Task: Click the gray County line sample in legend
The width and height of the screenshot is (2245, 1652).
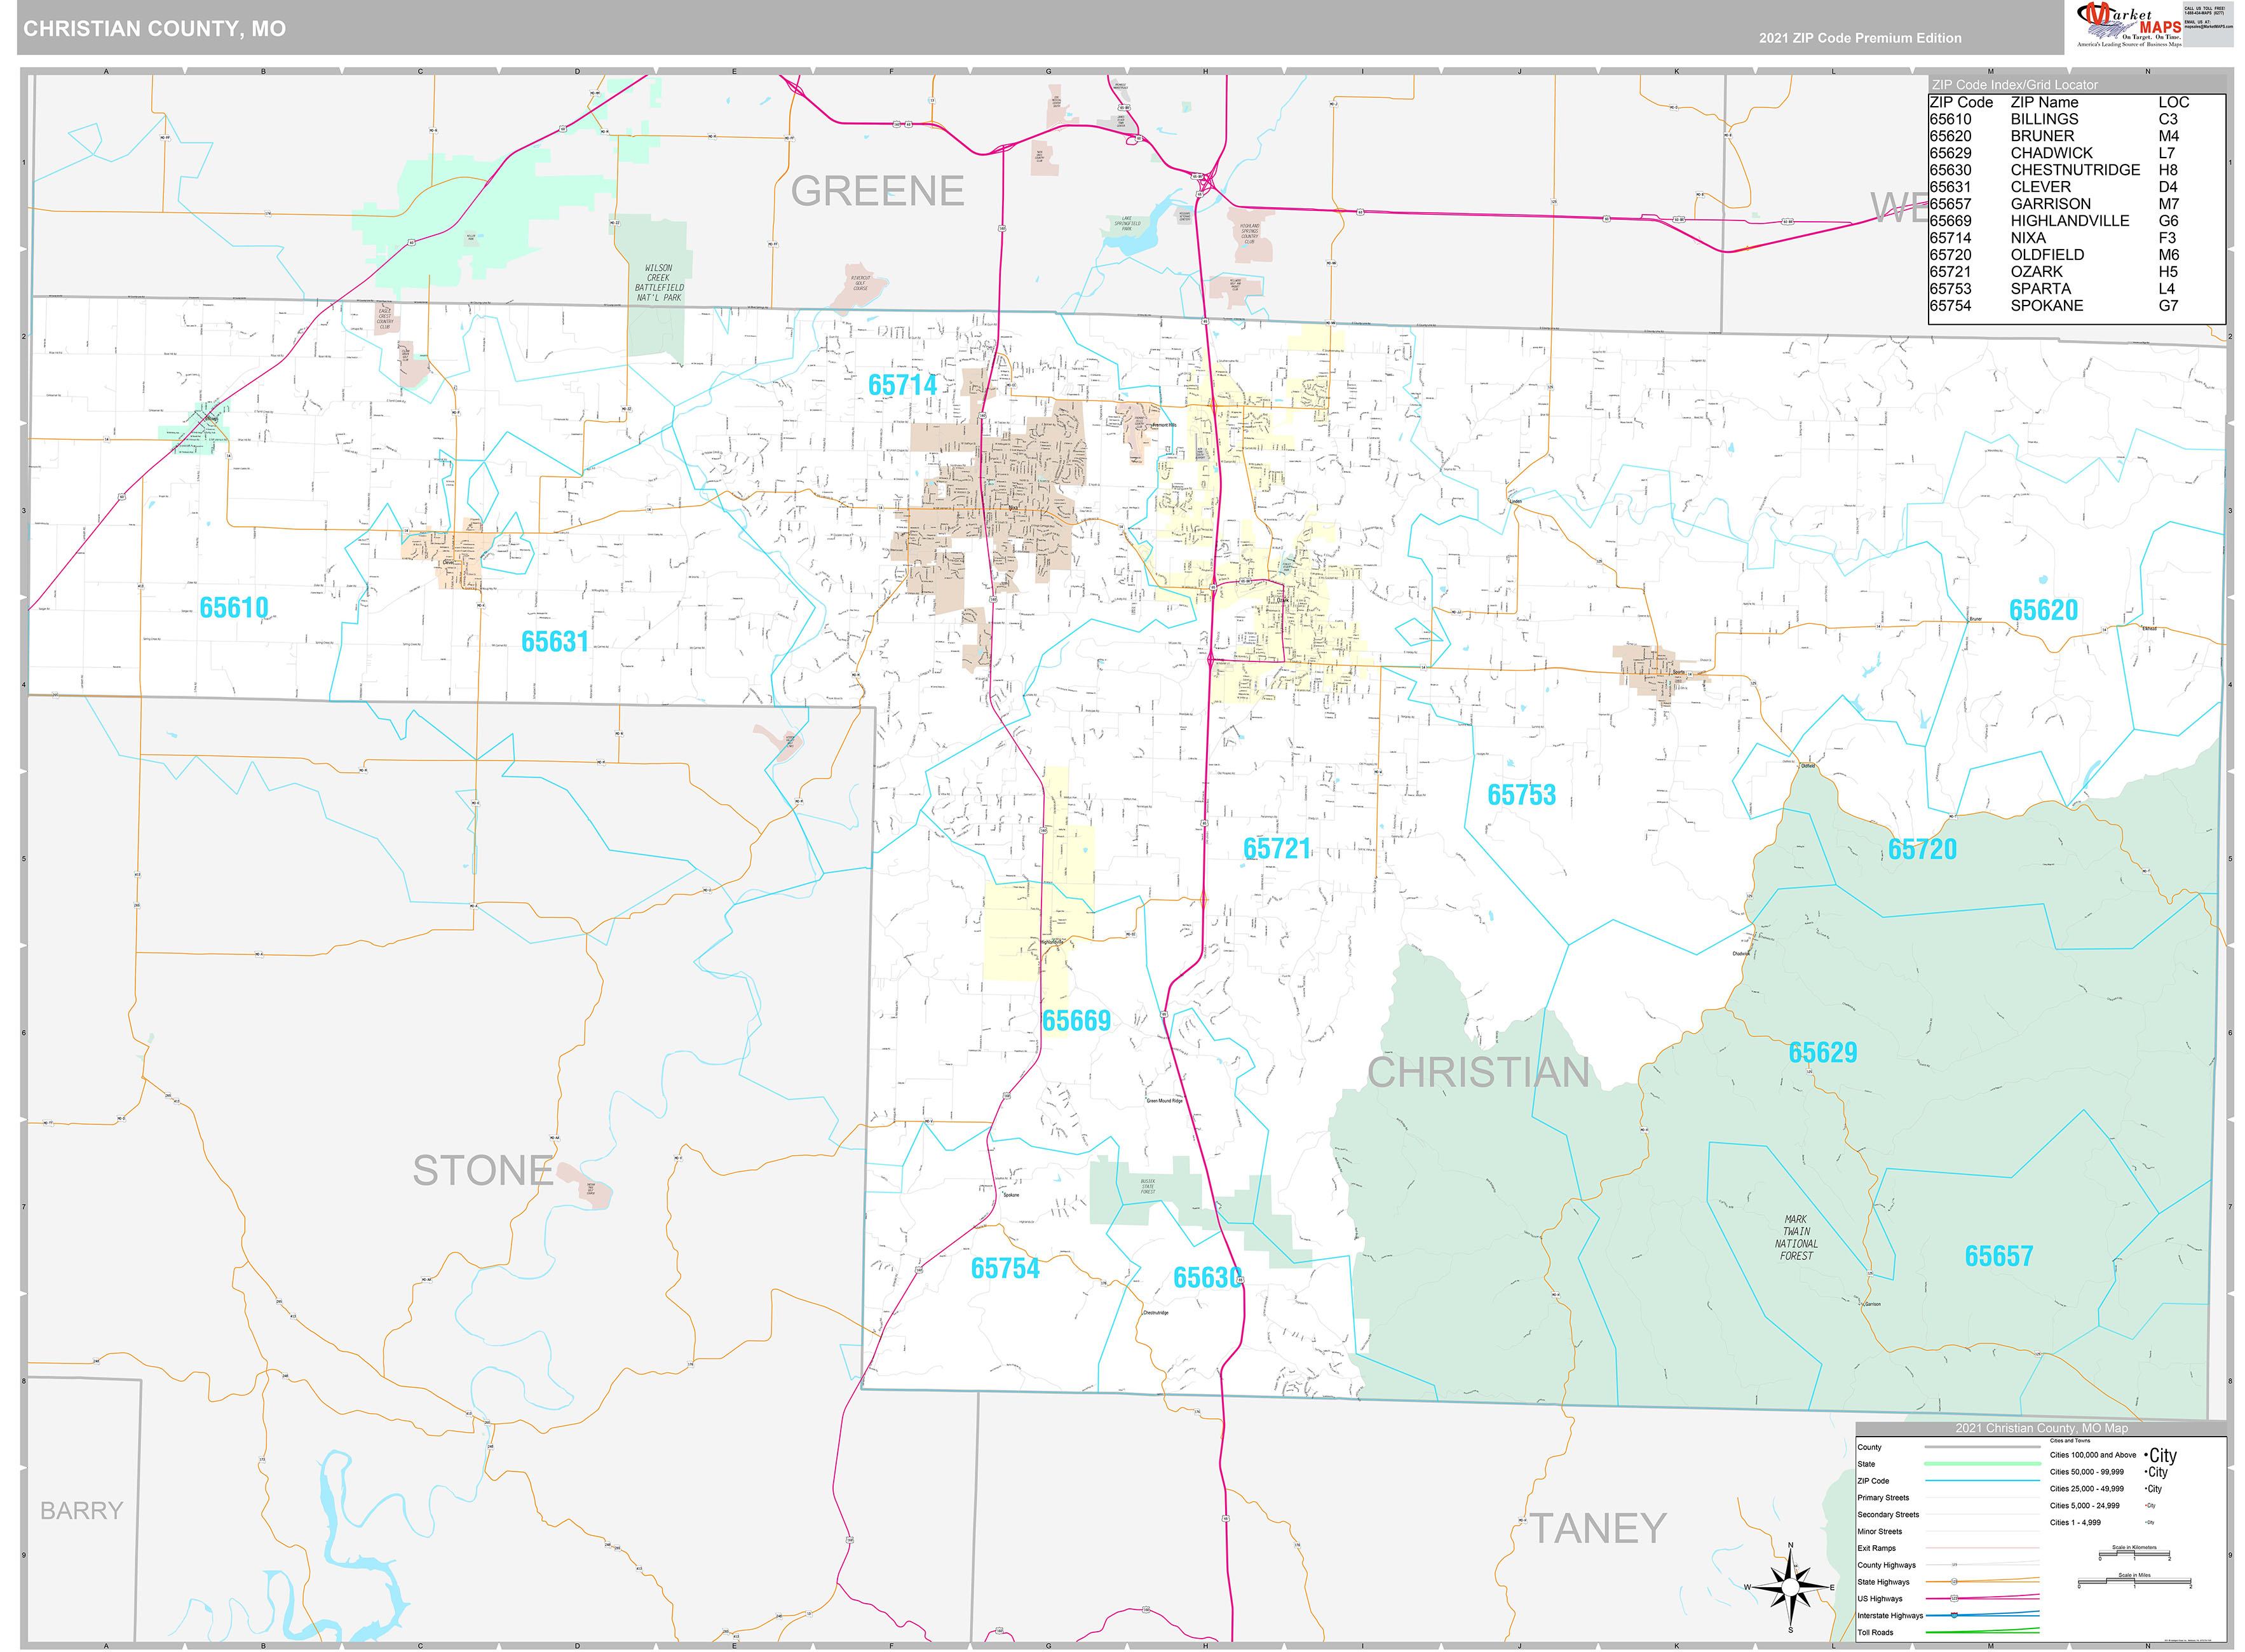Action: tap(1982, 1447)
